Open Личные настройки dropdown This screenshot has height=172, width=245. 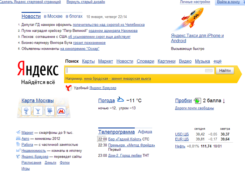(195, 2)
